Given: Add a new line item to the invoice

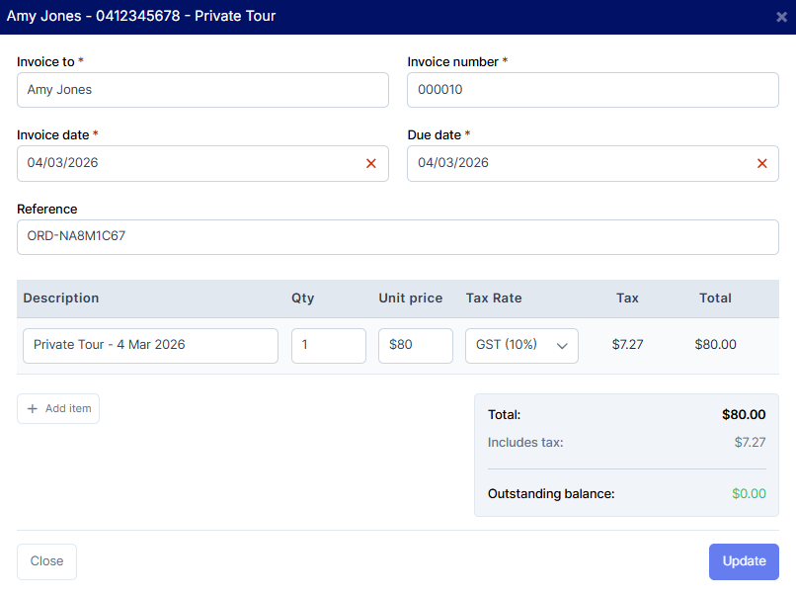Looking at the screenshot, I should click(58, 409).
